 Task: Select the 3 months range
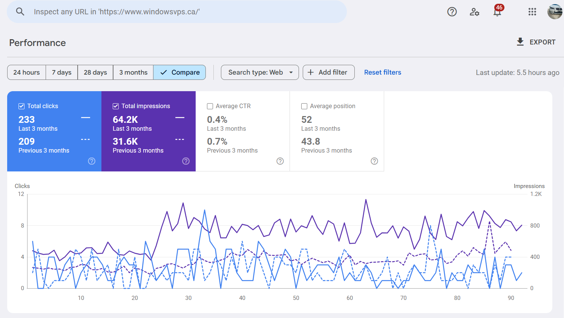pyautogui.click(x=133, y=72)
